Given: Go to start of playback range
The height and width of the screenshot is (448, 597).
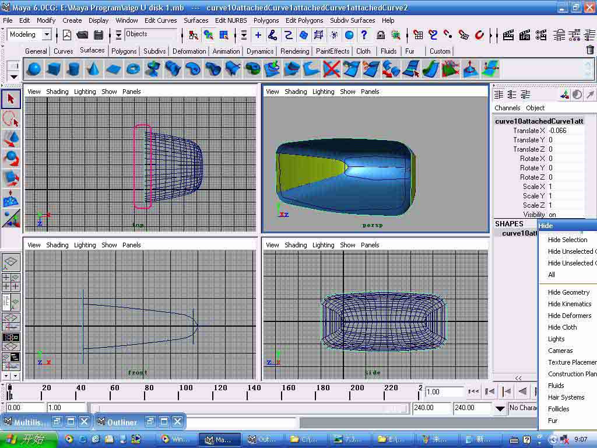Looking at the screenshot, I should point(473,391).
